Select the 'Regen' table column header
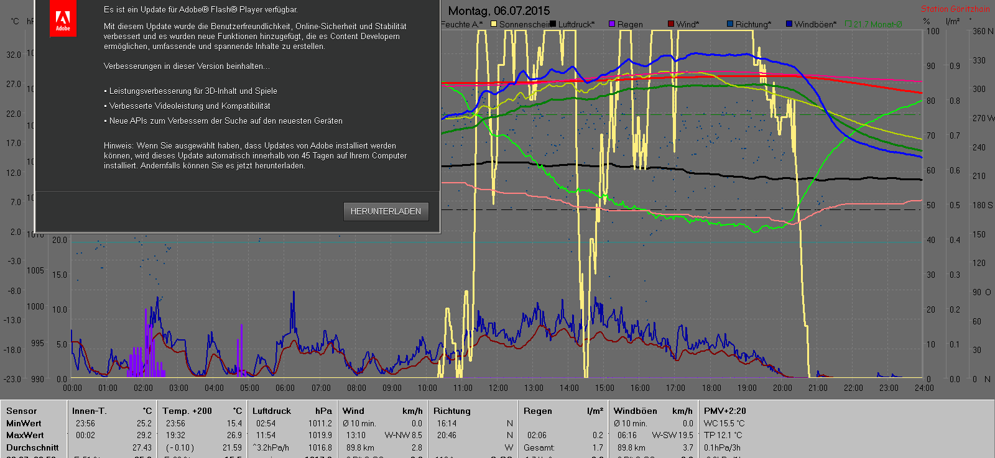This screenshot has height=458, width=995. tap(538, 411)
